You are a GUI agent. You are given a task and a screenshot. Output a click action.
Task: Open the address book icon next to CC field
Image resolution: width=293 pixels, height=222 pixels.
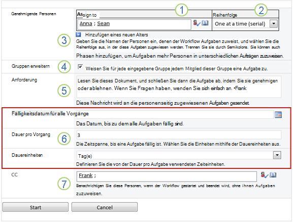click(273, 175)
